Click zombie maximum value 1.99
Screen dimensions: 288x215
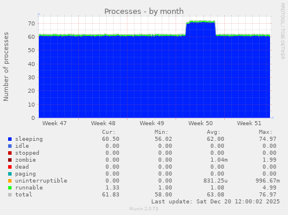click(269, 160)
